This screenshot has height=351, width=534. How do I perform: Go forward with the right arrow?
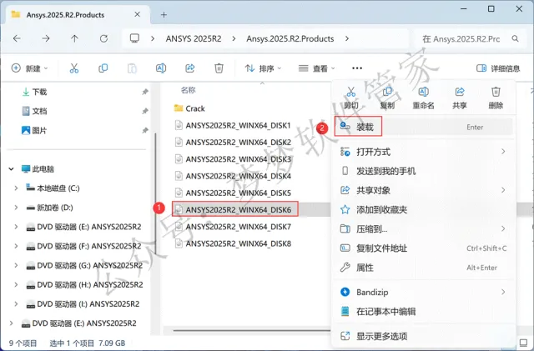coord(46,38)
